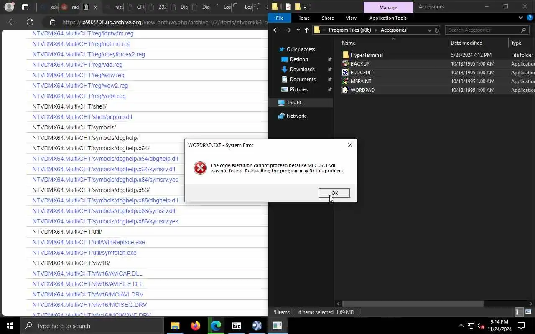535x334 pixels.
Task: Open Pictures in navigation pane
Action: (x=298, y=89)
